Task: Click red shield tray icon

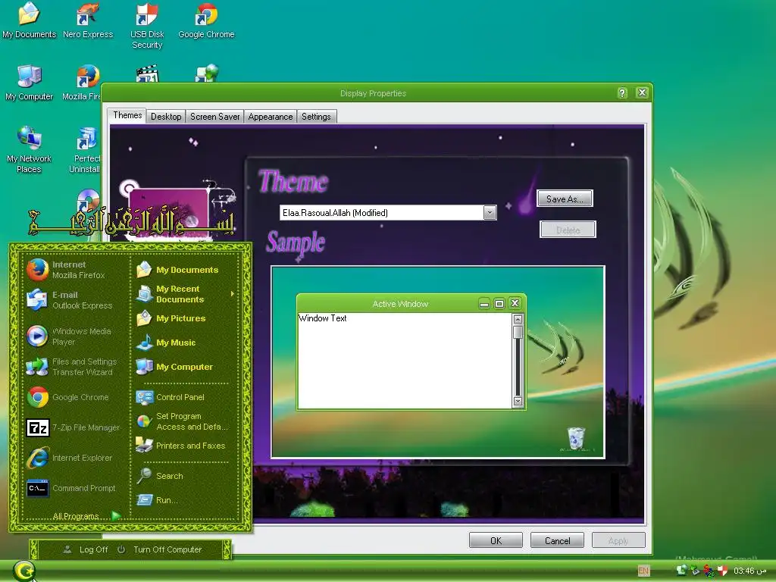Action: [x=722, y=571]
